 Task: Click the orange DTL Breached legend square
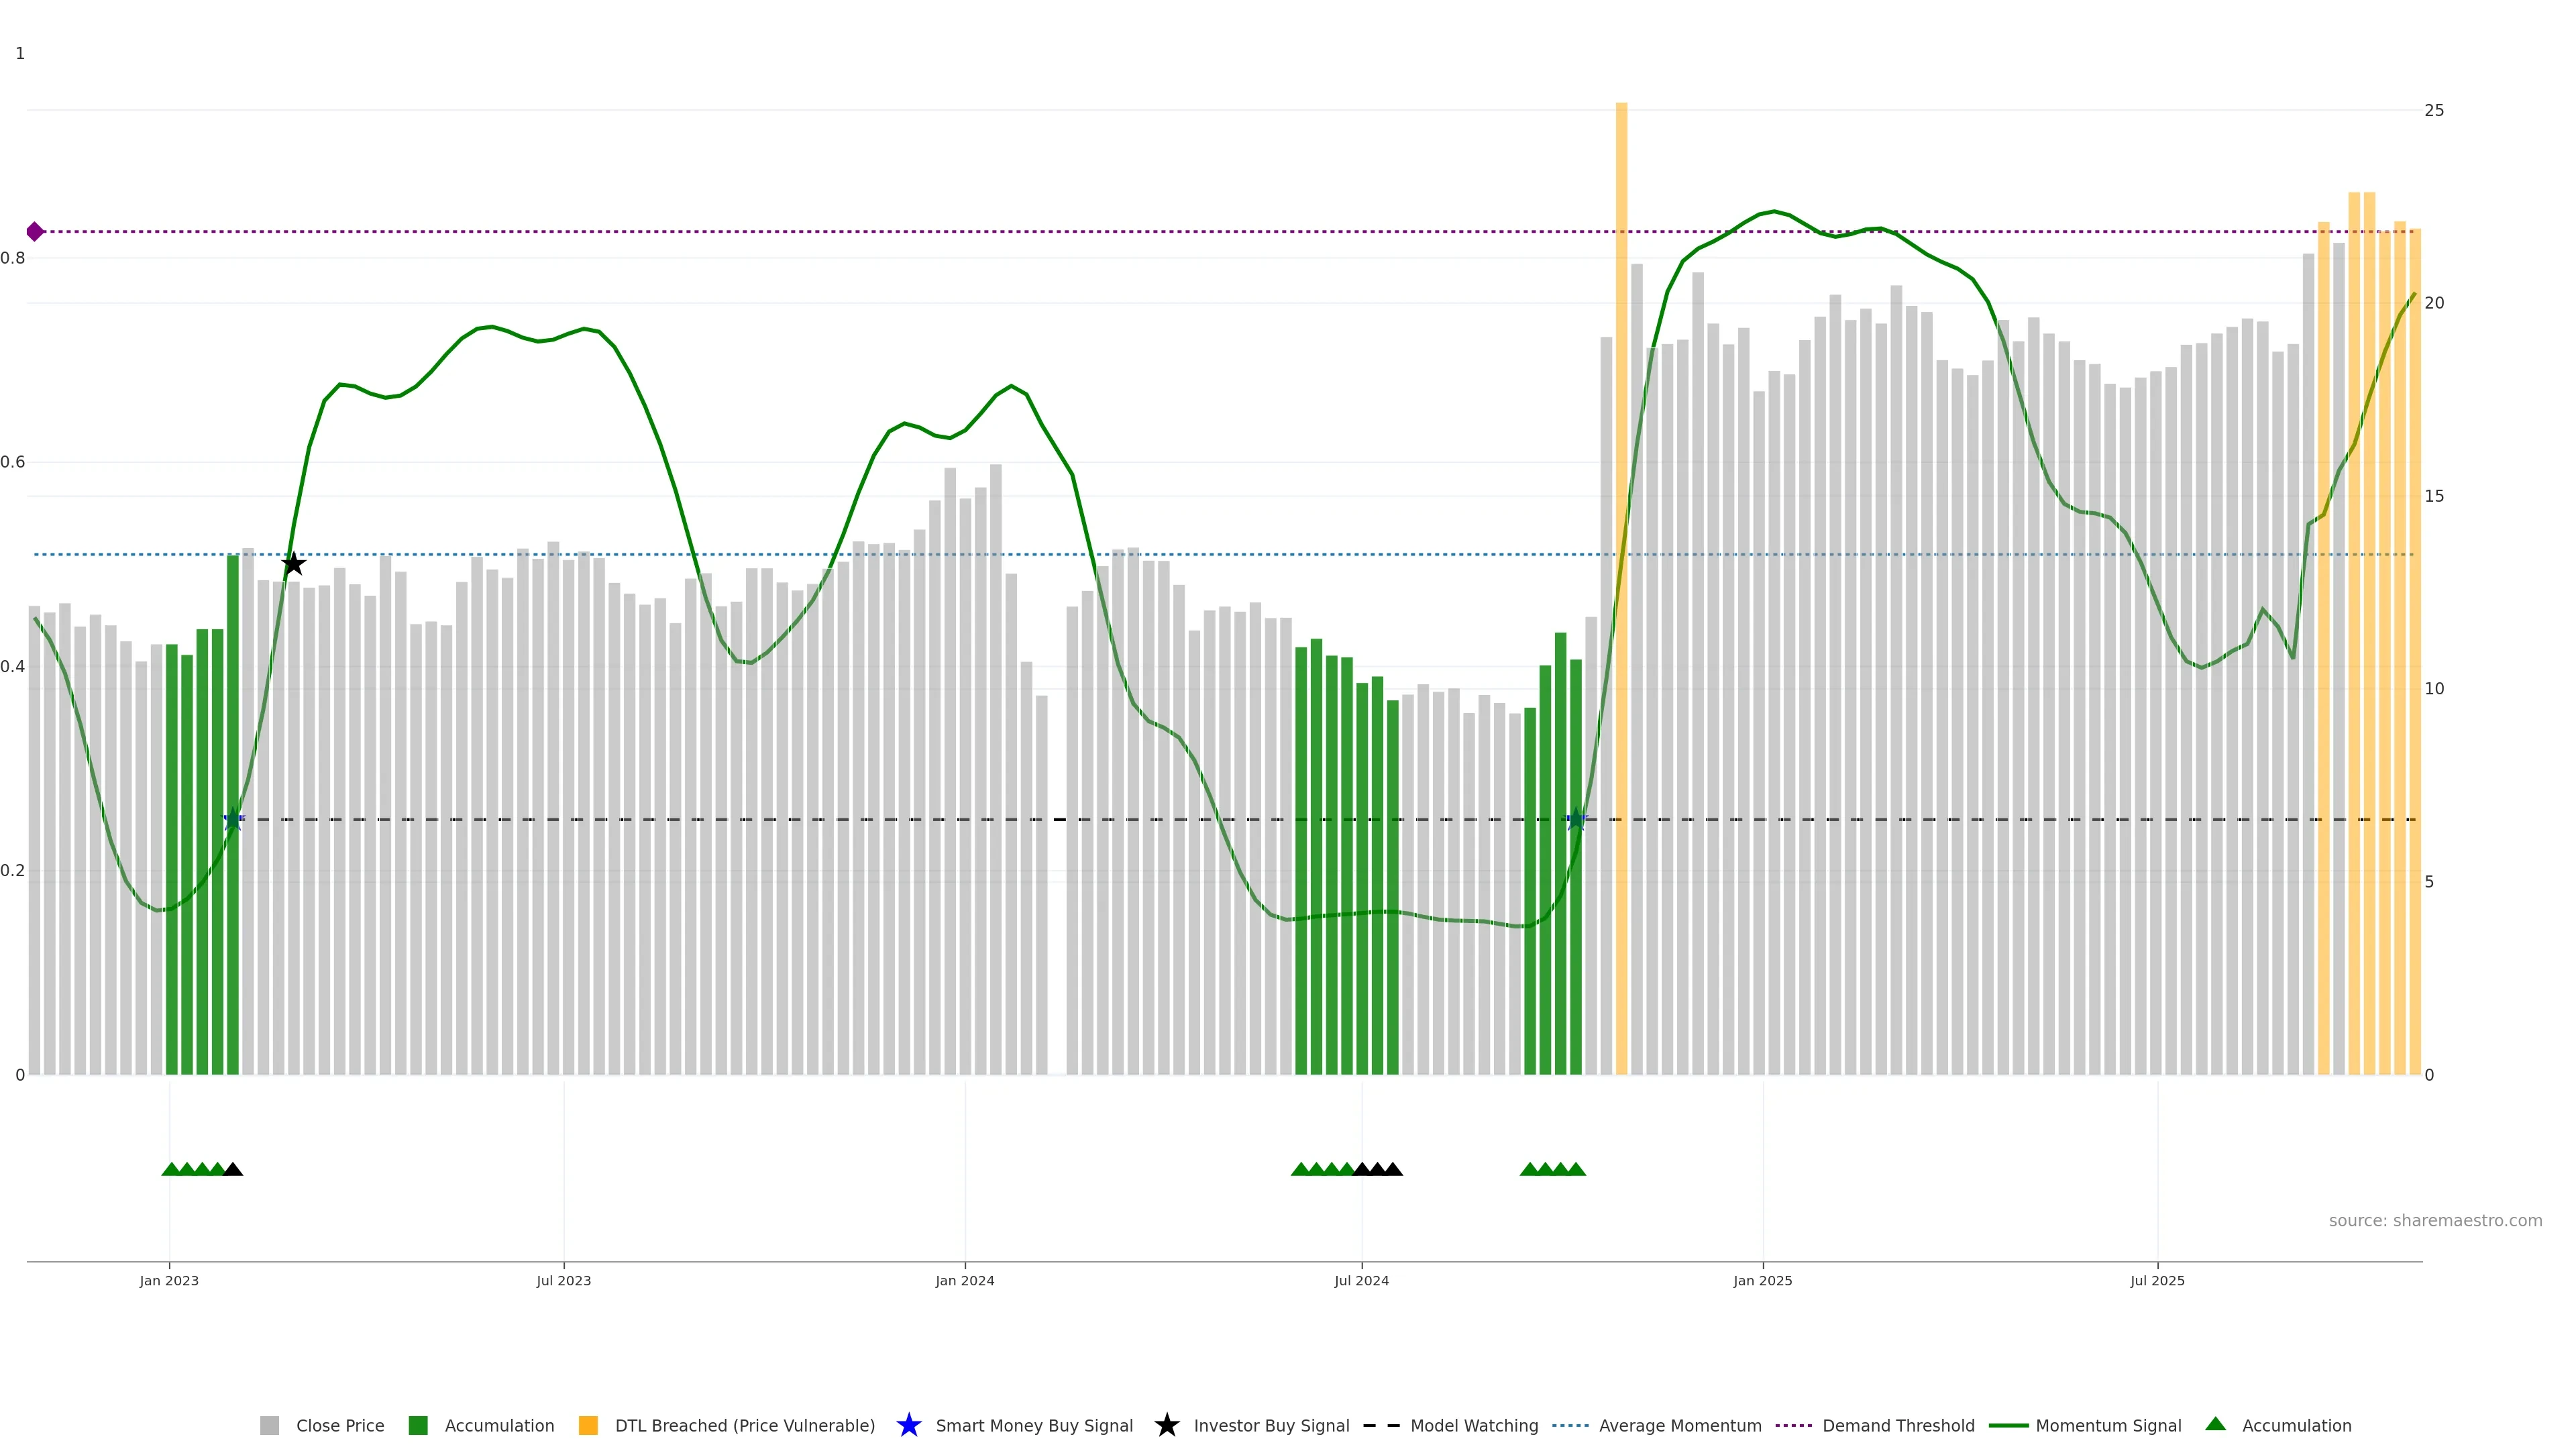click(x=588, y=1425)
